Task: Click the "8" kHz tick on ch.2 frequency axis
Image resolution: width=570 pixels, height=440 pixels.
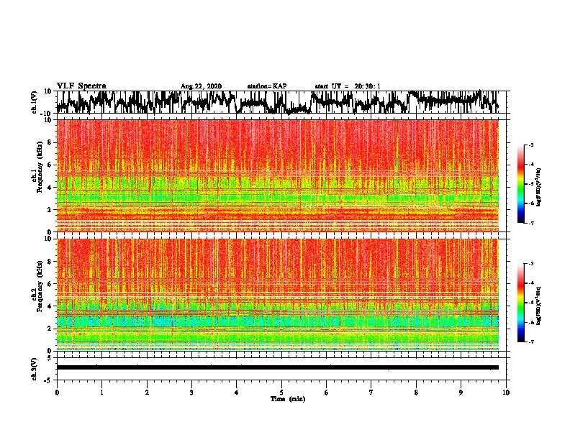Action: tap(50, 262)
